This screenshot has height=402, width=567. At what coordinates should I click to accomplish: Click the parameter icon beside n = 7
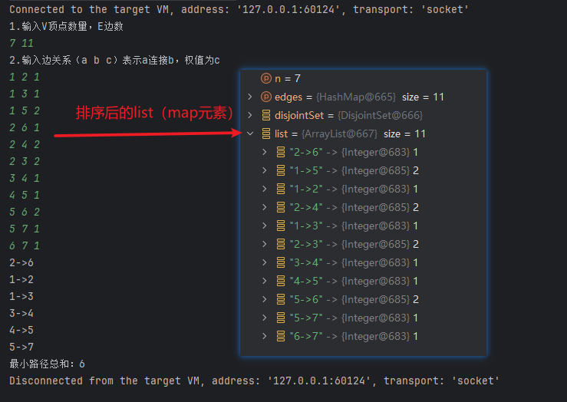(266, 78)
